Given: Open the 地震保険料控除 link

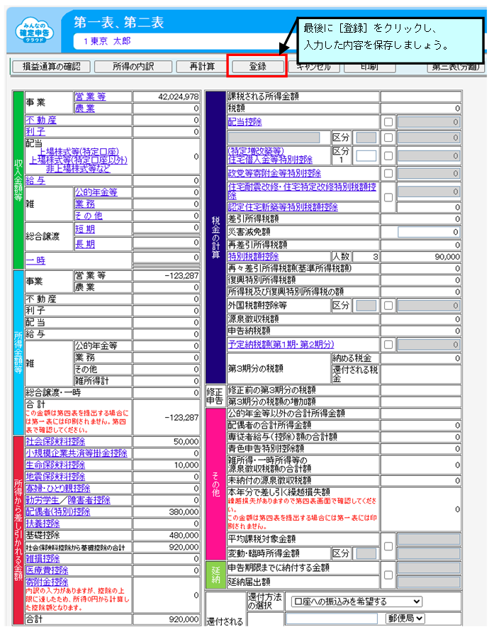Looking at the screenshot, I should click(x=55, y=477).
